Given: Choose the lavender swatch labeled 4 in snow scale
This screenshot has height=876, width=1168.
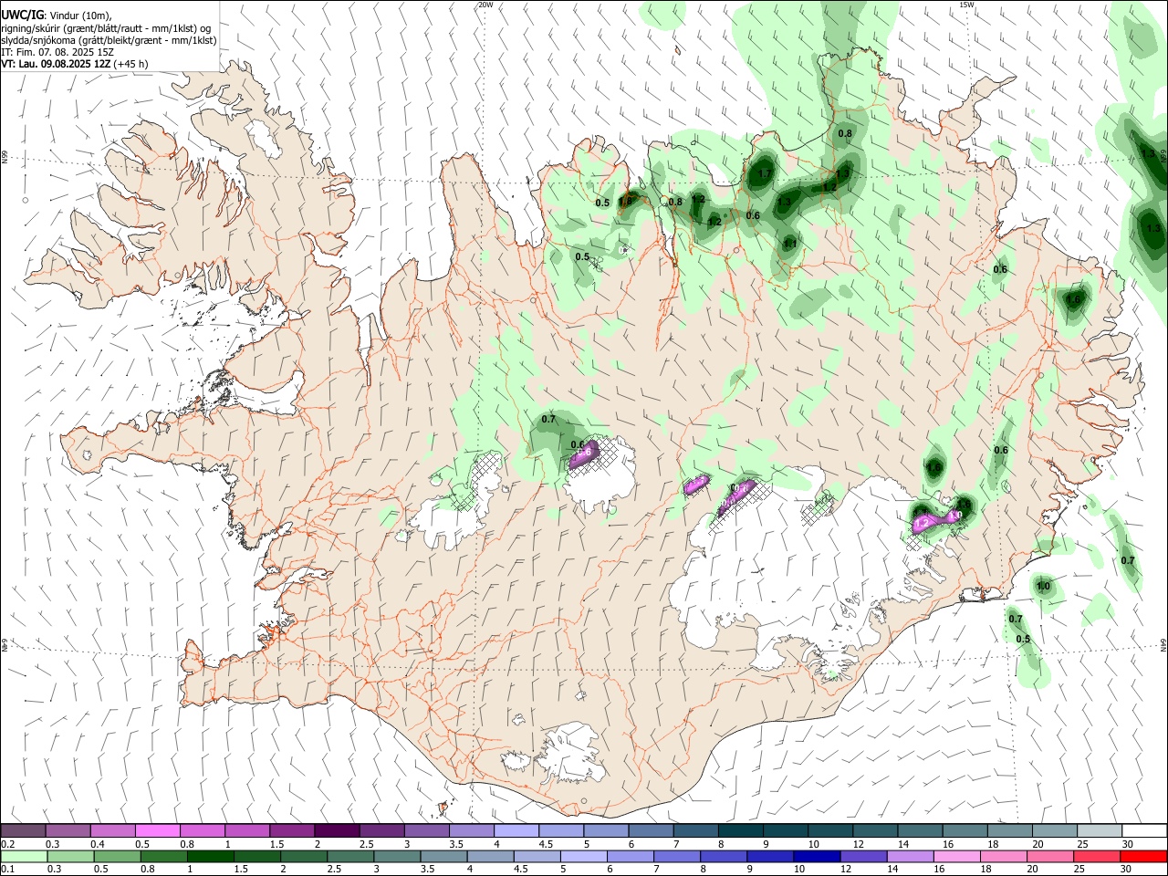Looking at the screenshot, I should (x=516, y=830).
